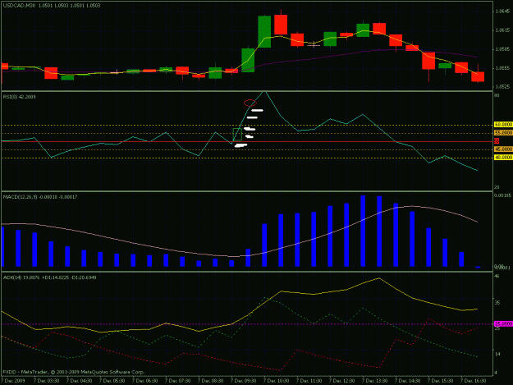This screenshot has width=513, height=385.
Task: Click the 7 Dec 03:30 time label
Action: (47, 381)
